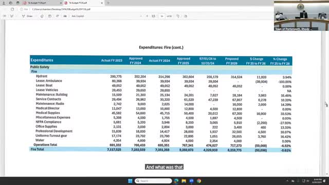
Task: Click the Expenditures: Fire (cont.) title
Action: (x=161, y=47)
